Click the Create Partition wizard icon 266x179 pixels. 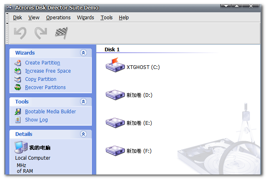pyautogui.click(x=18, y=63)
